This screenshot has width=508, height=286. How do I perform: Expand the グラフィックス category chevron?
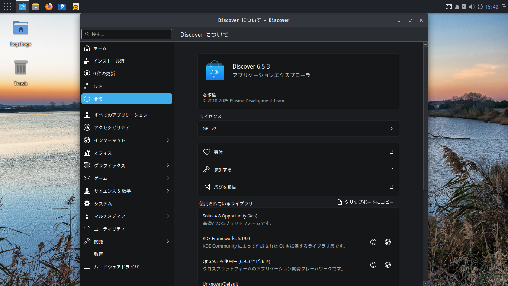point(168,166)
